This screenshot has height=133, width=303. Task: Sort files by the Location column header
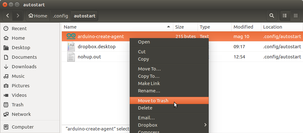[282, 27]
